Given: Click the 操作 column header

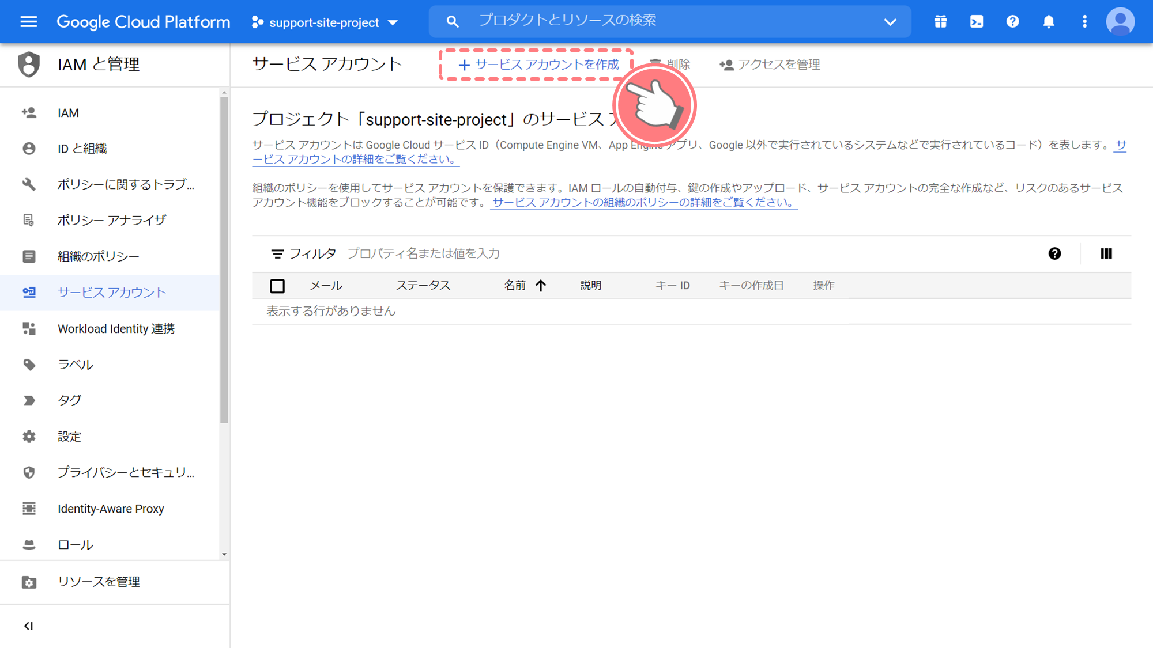Looking at the screenshot, I should 824,286.
